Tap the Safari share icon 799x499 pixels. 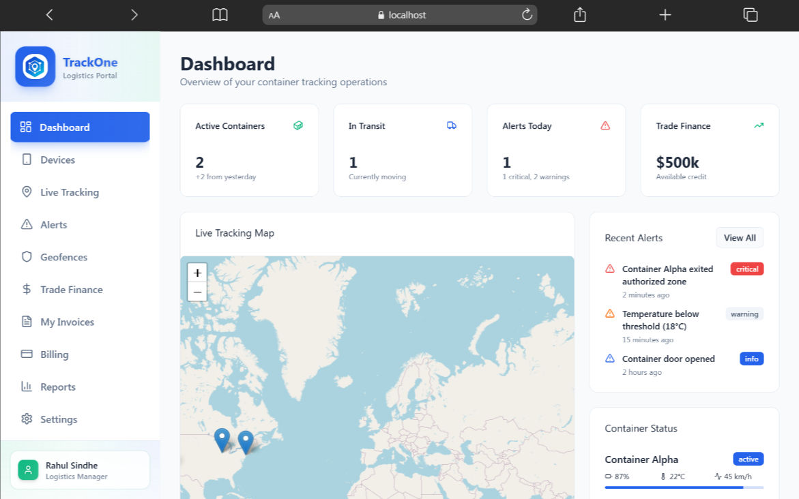(x=580, y=15)
